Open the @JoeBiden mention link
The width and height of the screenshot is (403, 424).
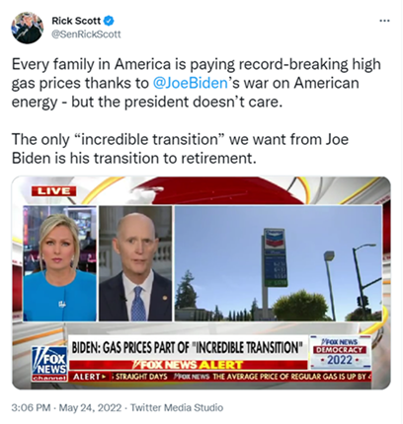point(191,83)
